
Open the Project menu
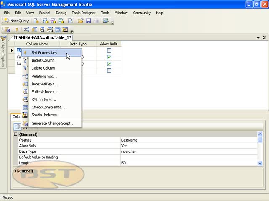pyautogui.click(x=45, y=13)
